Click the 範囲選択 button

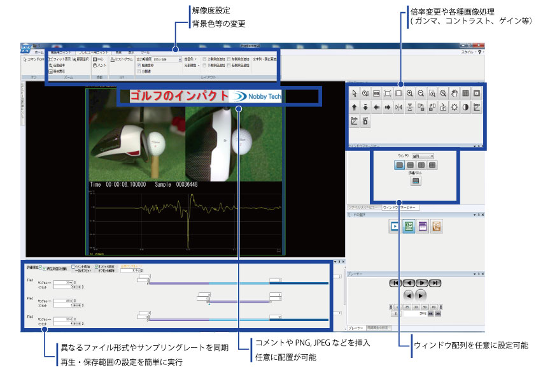tap(81, 59)
